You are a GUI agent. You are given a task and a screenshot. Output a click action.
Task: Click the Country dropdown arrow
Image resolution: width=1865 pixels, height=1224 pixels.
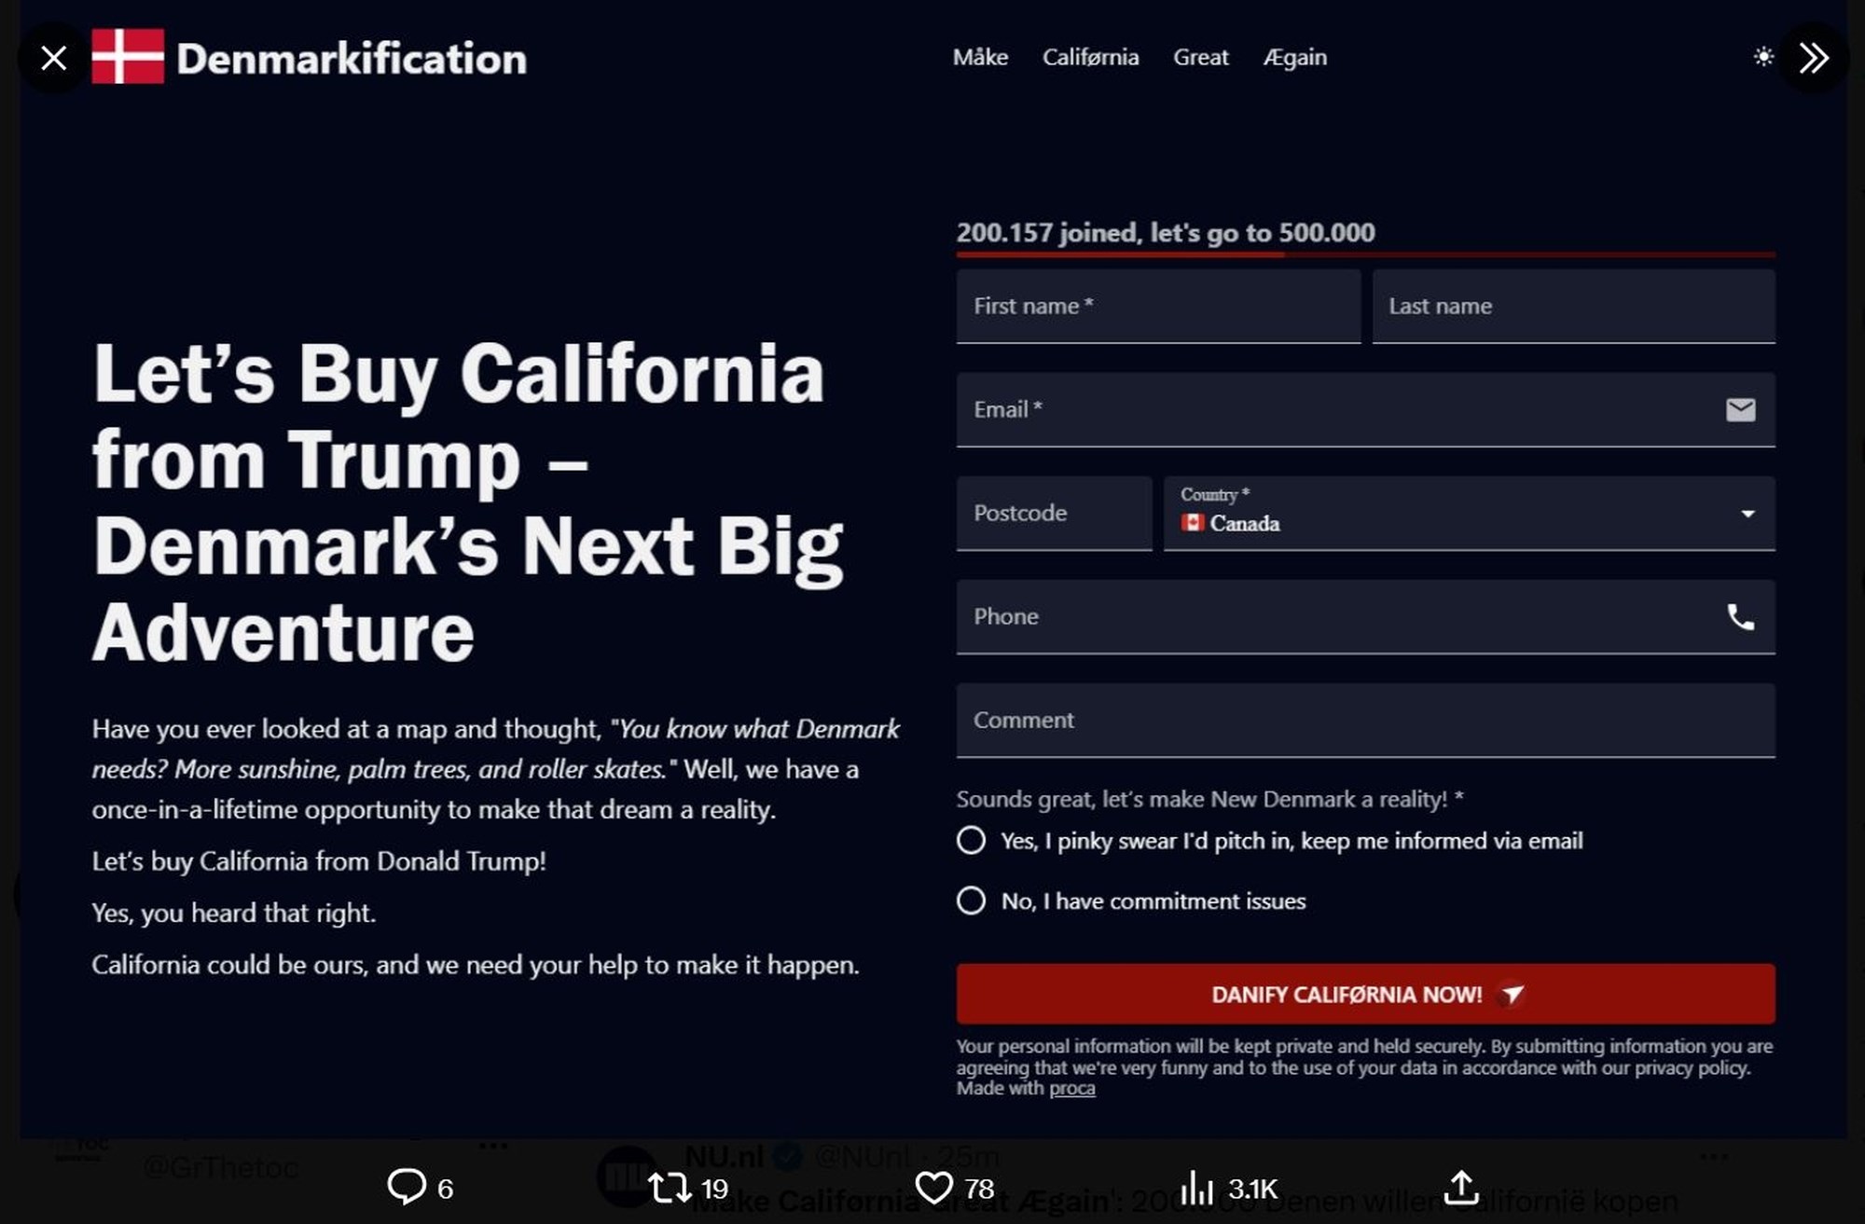click(x=1748, y=514)
